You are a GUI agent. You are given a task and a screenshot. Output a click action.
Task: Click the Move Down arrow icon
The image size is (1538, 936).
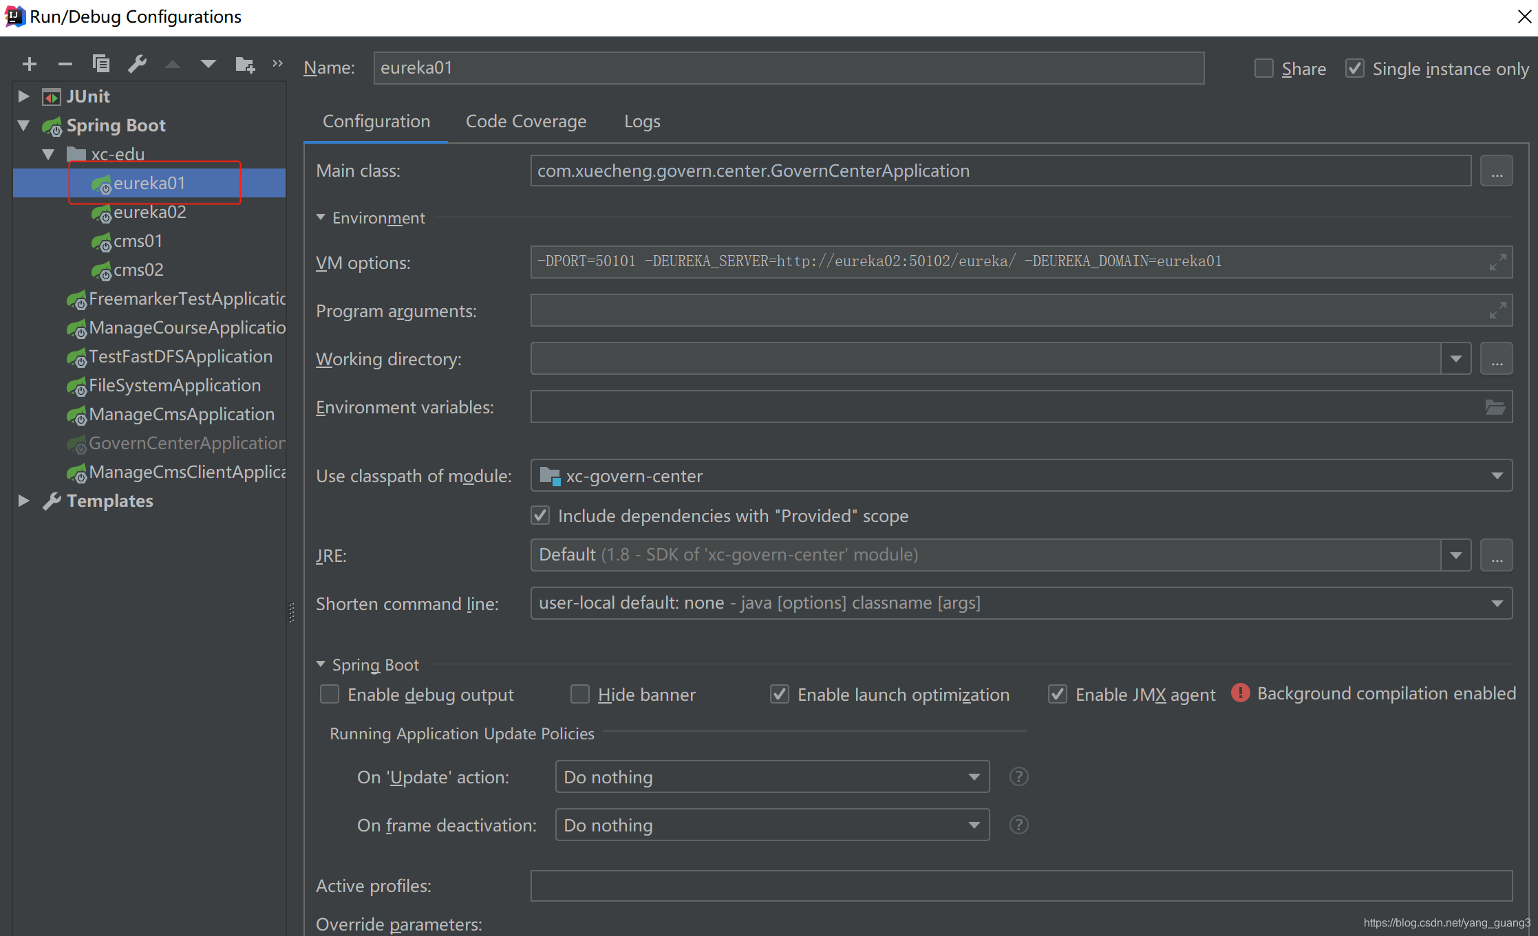tap(208, 65)
